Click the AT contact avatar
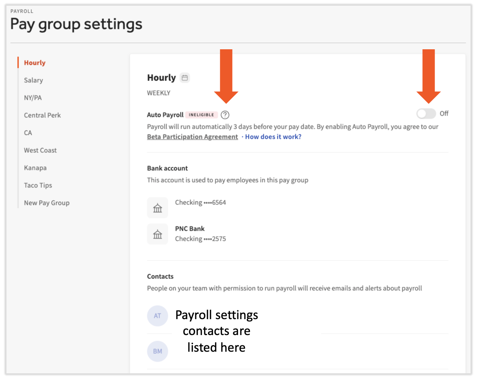 pyautogui.click(x=157, y=316)
